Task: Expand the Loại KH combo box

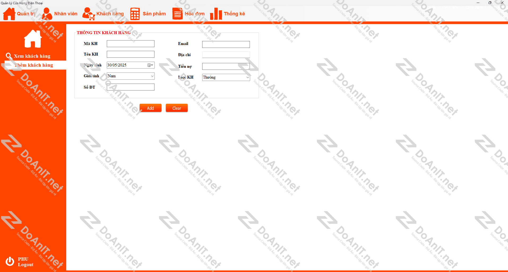Action: point(248,78)
